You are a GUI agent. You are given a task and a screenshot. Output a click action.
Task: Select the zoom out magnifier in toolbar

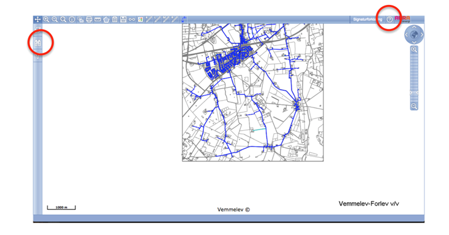(x=55, y=20)
